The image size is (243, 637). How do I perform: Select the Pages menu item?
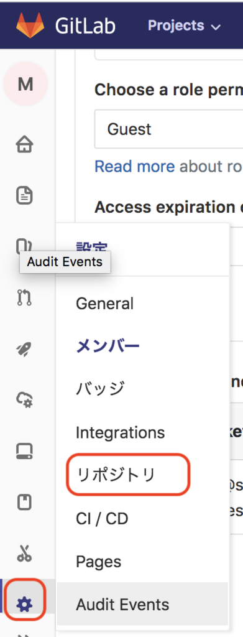(x=99, y=562)
